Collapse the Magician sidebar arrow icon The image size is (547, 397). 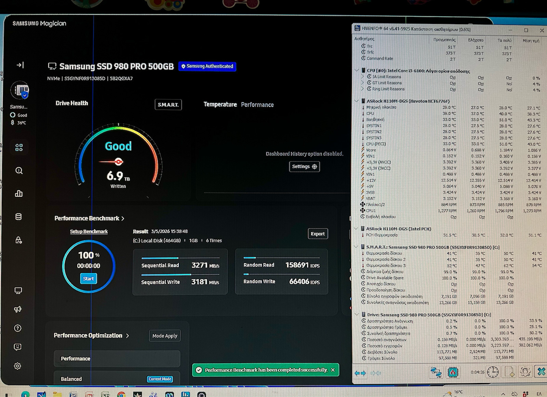click(x=20, y=65)
